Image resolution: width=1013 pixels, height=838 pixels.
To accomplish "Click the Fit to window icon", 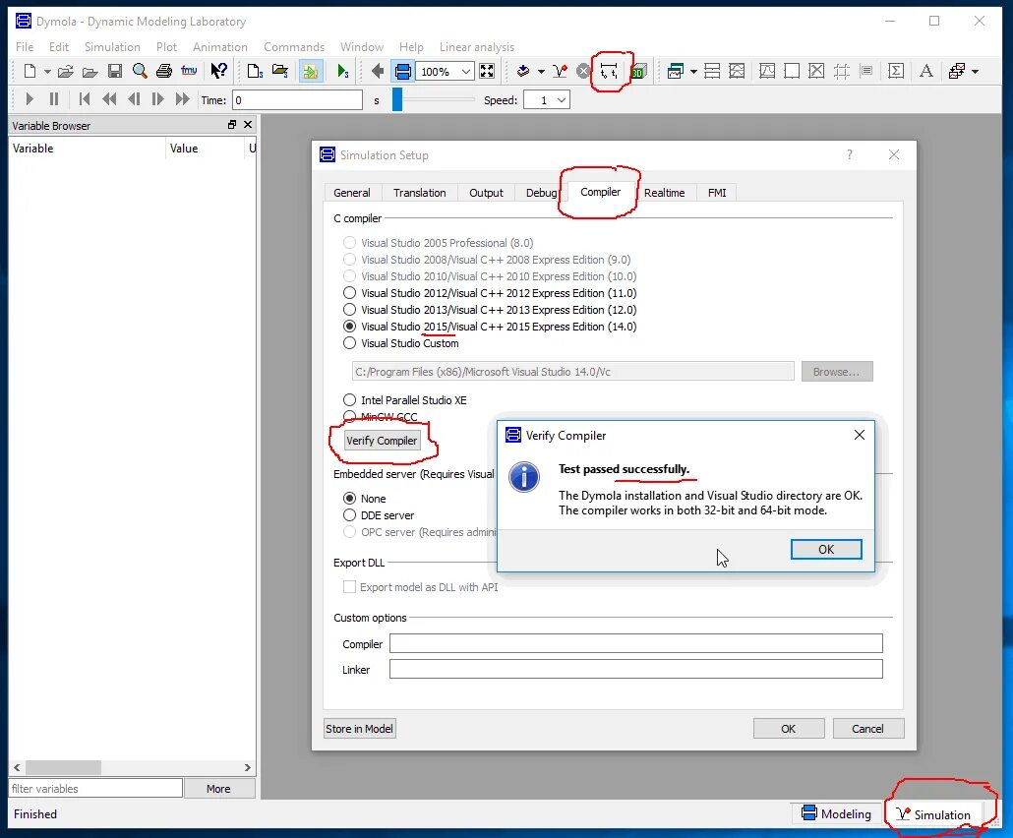I will point(487,71).
